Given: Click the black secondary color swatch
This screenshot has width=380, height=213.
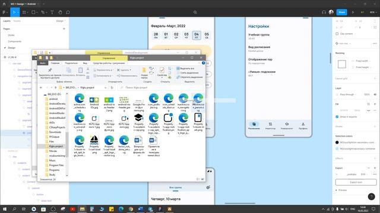Looking at the screenshot, I should (337, 142).
